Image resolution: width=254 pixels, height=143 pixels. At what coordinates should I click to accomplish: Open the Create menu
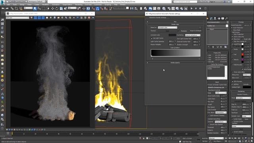[37, 5]
